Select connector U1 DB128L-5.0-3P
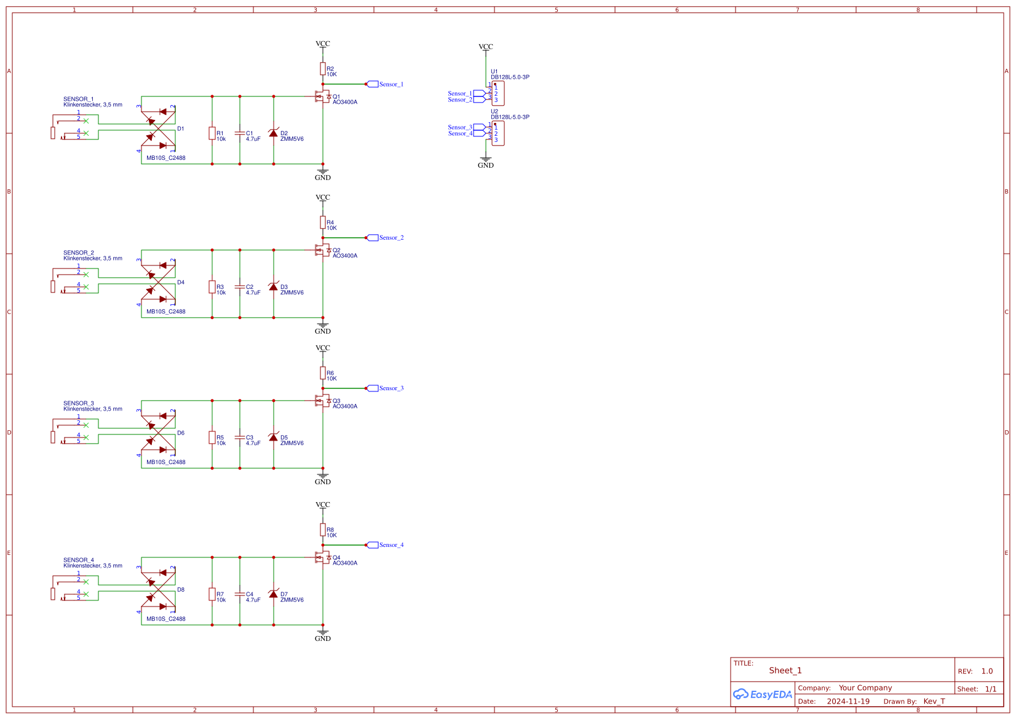 tap(498, 92)
